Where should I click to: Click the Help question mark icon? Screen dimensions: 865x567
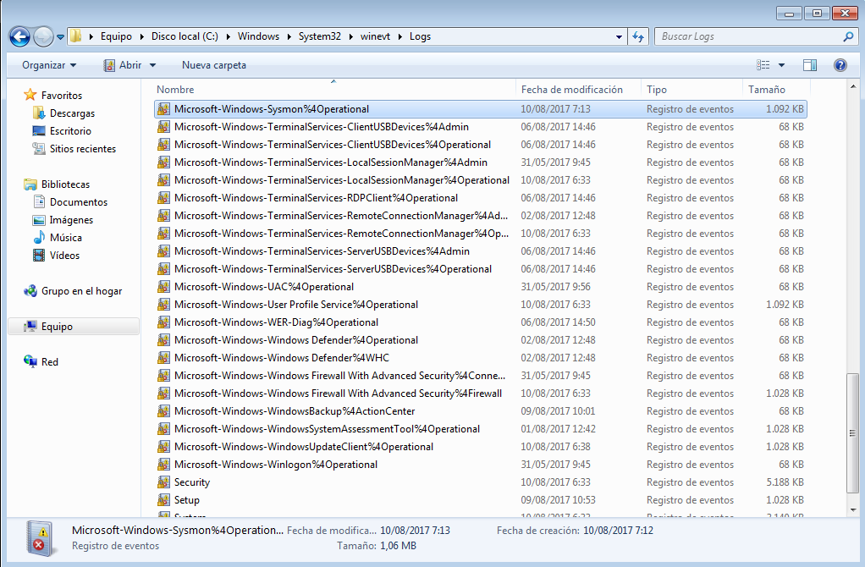point(840,65)
